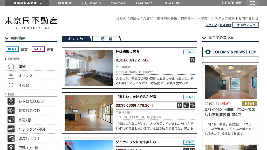
Task: Click スタッフ募集 link
Action: coord(224,18)
